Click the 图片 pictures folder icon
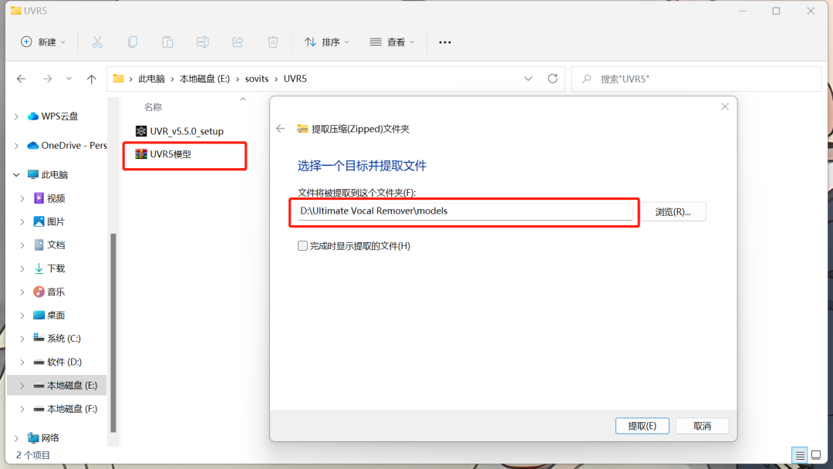833x469 pixels. pos(39,221)
